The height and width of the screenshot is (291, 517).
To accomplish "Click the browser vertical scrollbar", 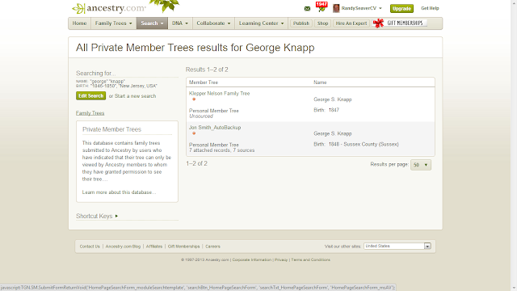I will pos(514,145).
